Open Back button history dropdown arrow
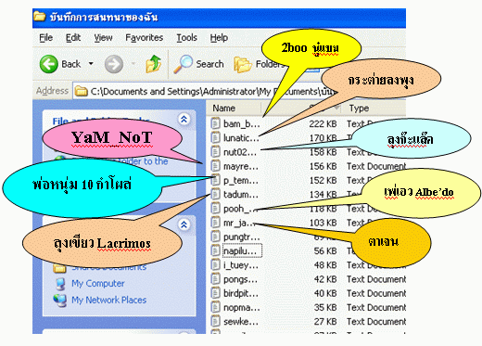Viewport: 482px width, 346px height. point(91,64)
